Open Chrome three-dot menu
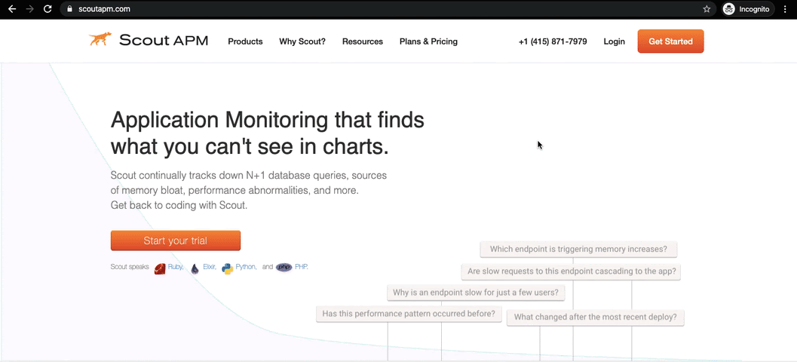The height and width of the screenshot is (362, 797). coord(785,9)
